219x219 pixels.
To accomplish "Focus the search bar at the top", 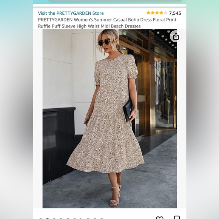I will (x=116, y=0).
